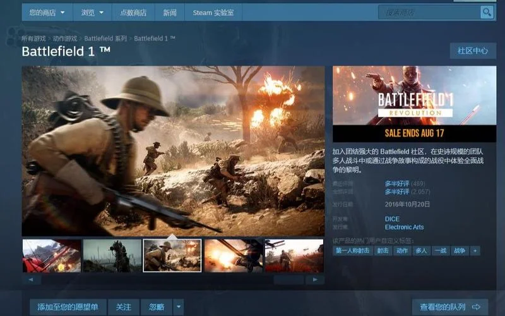Select the horse rider thumbnail
505x316 pixels.
112,256
